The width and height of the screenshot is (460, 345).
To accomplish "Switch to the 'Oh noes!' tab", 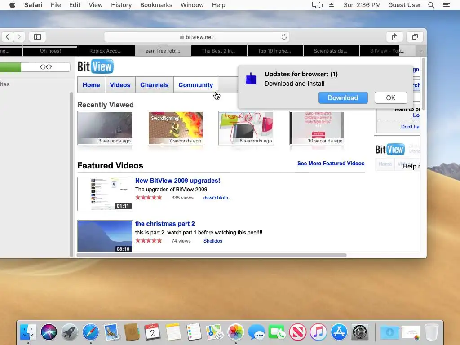I will (x=50, y=51).
